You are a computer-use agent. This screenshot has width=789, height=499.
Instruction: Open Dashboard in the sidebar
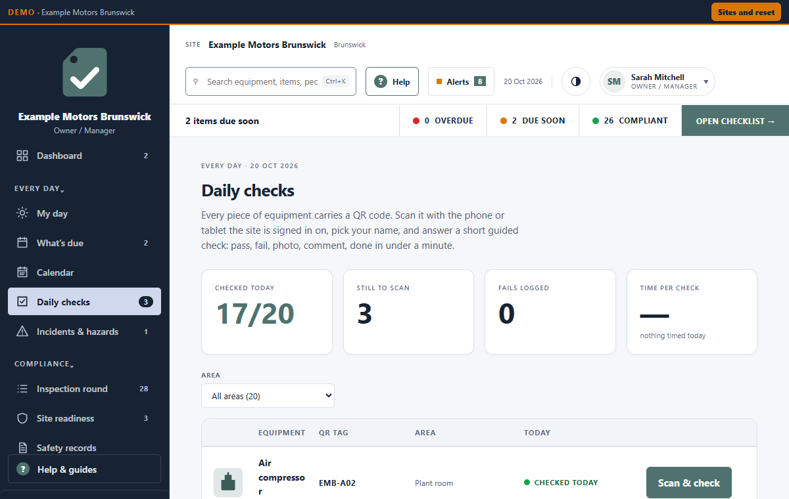click(x=84, y=156)
